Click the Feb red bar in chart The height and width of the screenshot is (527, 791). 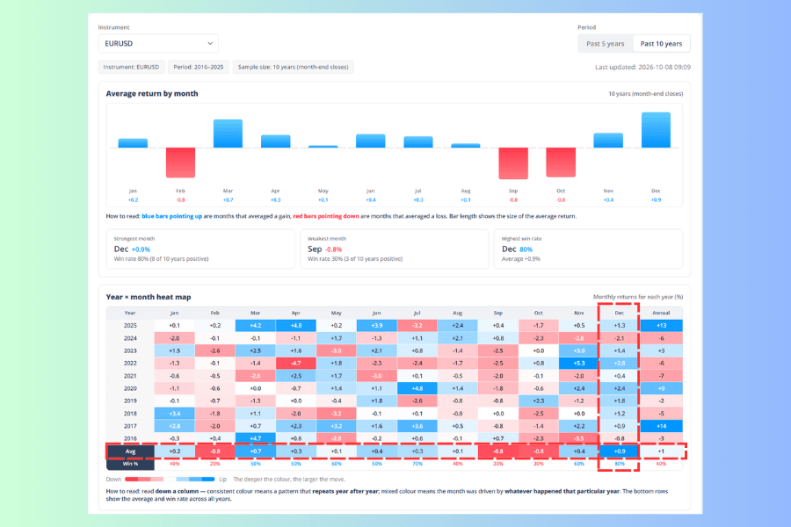click(180, 162)
